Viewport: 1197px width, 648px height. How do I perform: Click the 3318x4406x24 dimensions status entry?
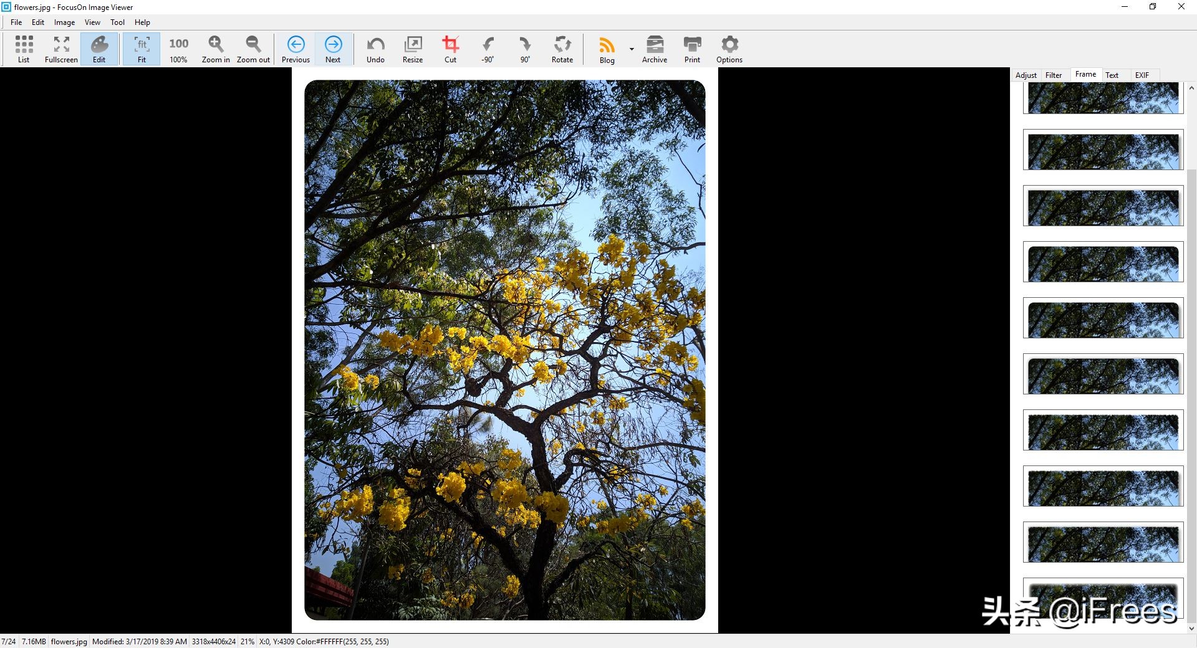coord(214,641)
